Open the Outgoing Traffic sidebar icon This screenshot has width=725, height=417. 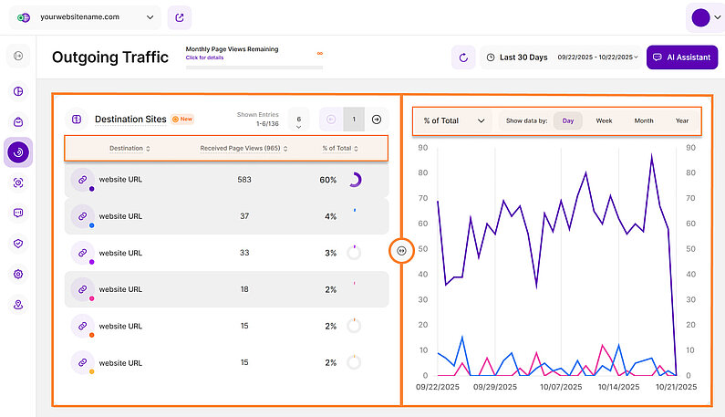click(19, 152)
